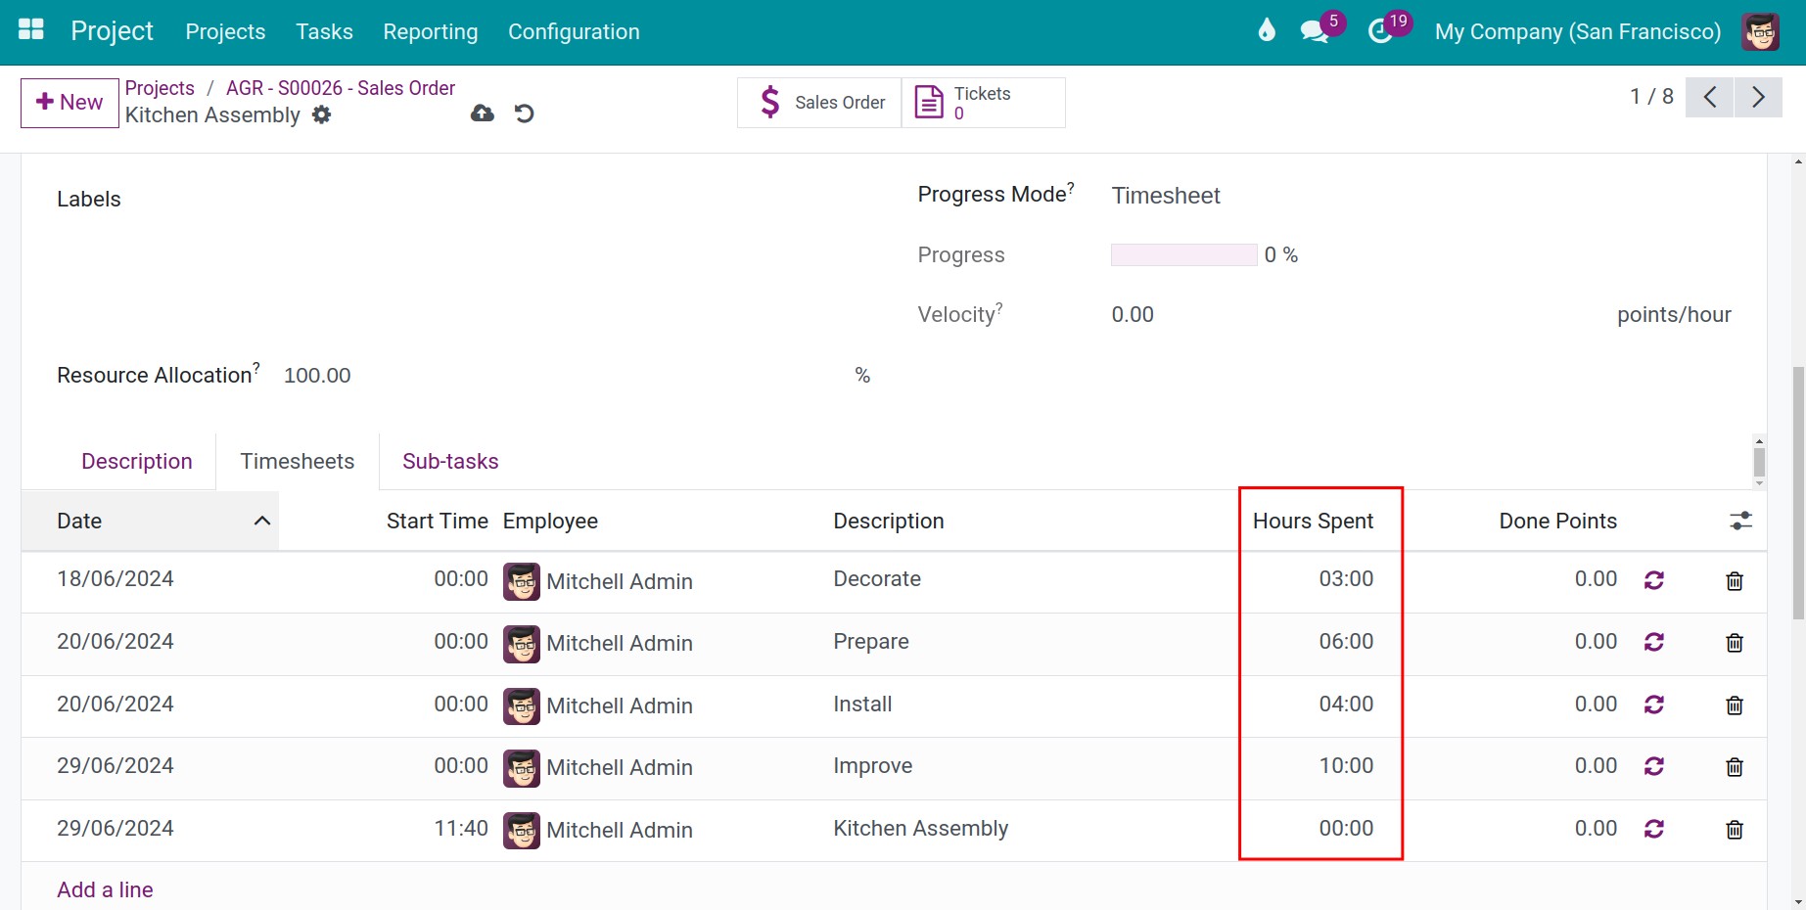This screenshot has width=1806, height=910.
Task: Open the main apps grid menu
Action: pos(31,30)
